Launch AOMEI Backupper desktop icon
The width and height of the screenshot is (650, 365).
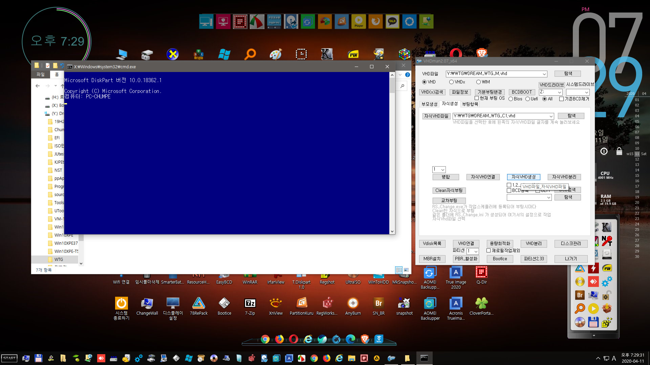point(430,309)
